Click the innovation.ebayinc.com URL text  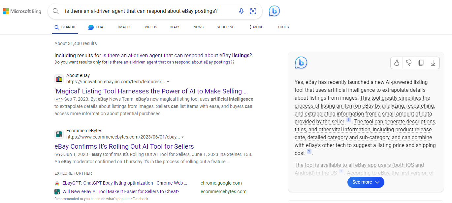click(x=115, y=82)
